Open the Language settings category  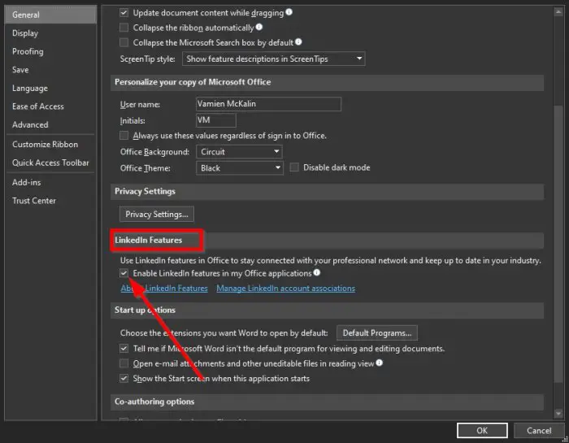50,88
